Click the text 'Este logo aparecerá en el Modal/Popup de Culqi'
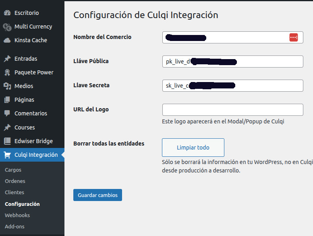This screenshot has width=313, height=236. pyautogui.click(x=223, y=121)
